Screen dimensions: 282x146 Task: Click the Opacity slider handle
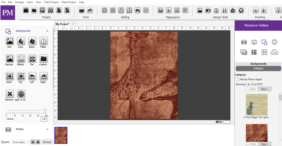click(45, 110)
